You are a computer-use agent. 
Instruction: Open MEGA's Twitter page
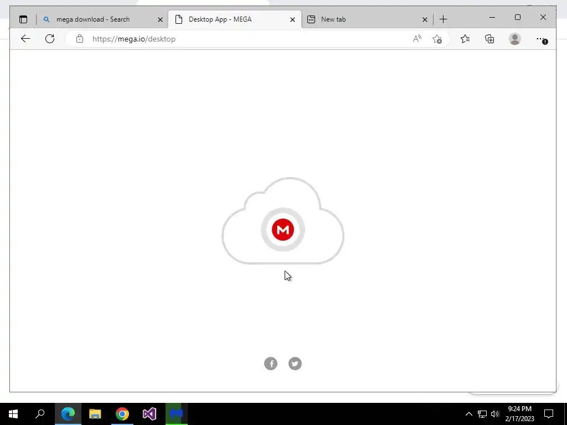point(295,364)
